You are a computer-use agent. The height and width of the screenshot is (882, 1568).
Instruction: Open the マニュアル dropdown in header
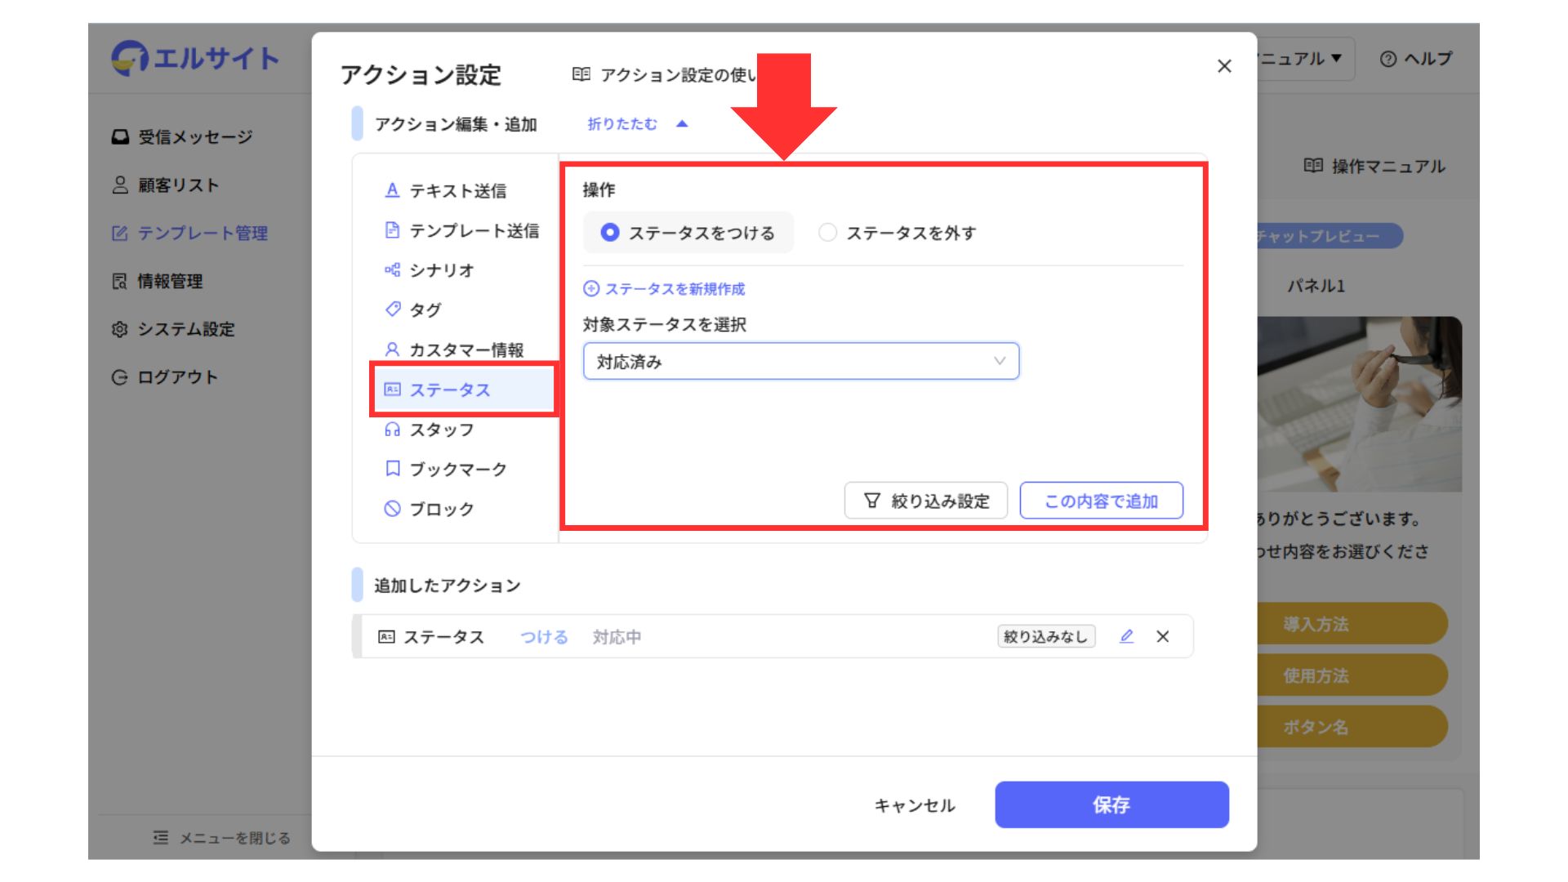[1303, 59]
